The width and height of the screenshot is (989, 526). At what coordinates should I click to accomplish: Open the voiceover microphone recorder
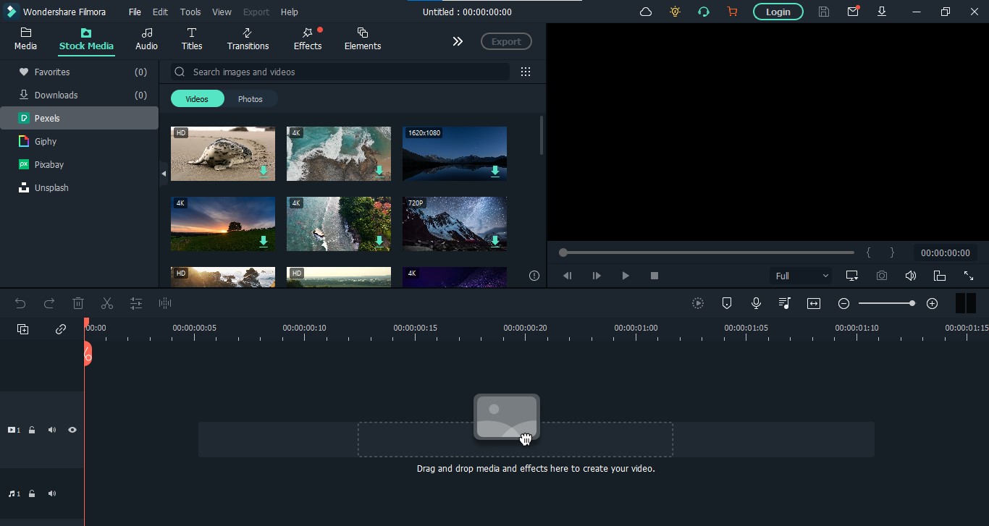(756, 304)
